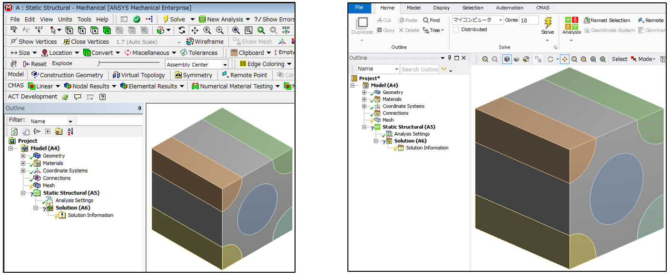Toggle Wireframe display in old window
This screenshot has height=278, width=671.
[x=205, y=41]
